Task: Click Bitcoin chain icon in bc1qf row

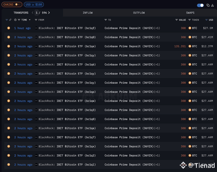Action: point(9,28)
